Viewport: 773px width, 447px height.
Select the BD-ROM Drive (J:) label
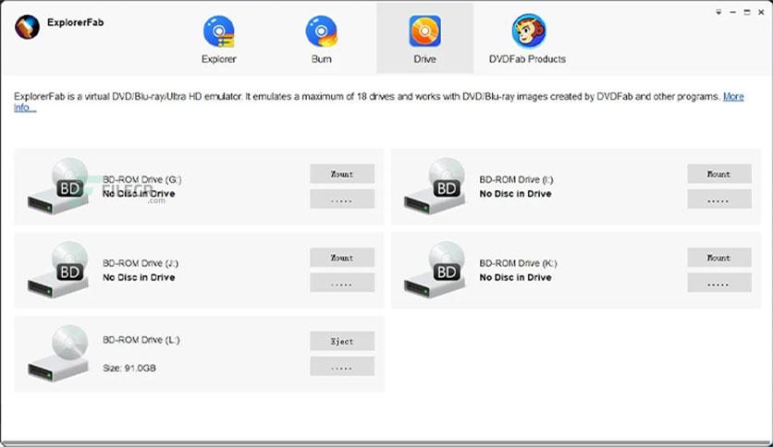tap(141, 263)
